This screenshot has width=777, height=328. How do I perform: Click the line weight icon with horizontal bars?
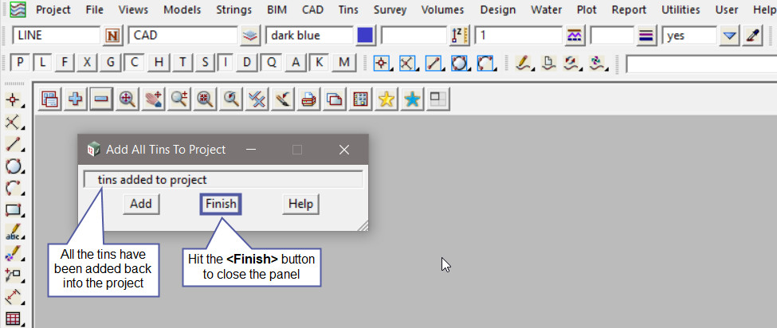pos(646,36)
